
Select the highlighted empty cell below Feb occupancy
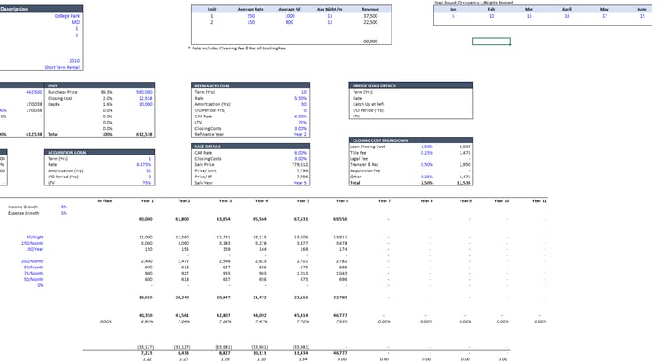click(x=491, y=41)
